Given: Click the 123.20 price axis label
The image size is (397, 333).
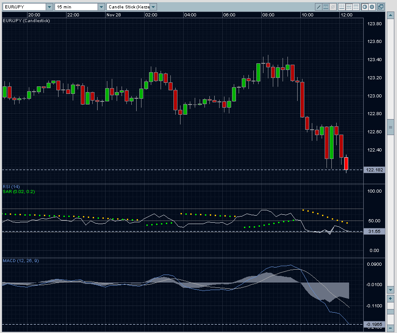Looking at the screenshot, I should 374,78.
